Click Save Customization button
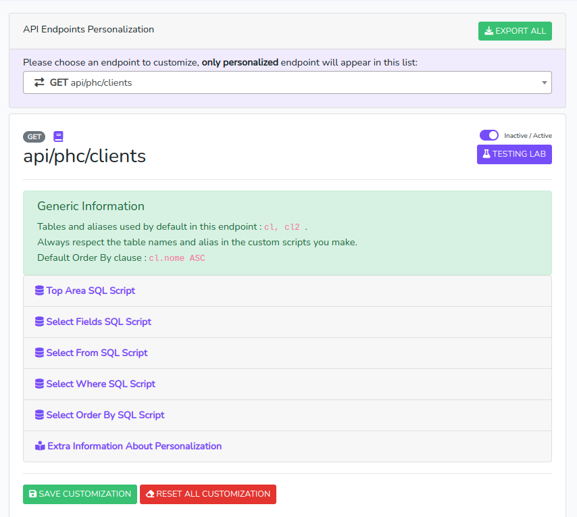 click(x=80, y=494)
